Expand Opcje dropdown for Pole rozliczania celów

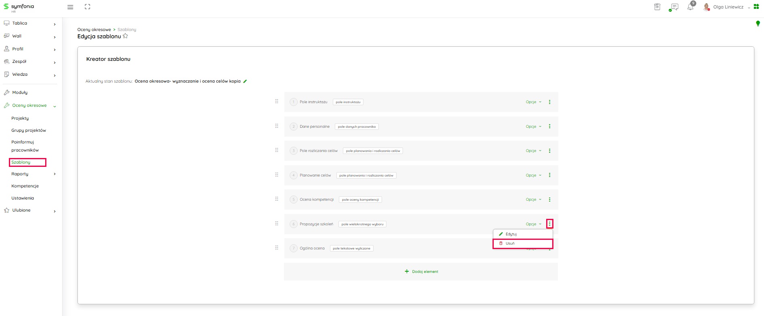(533, 151)
